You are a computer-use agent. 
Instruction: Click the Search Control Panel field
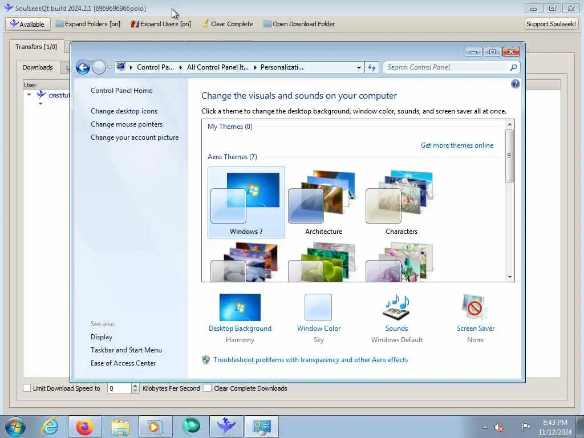(x=445, y=67)
